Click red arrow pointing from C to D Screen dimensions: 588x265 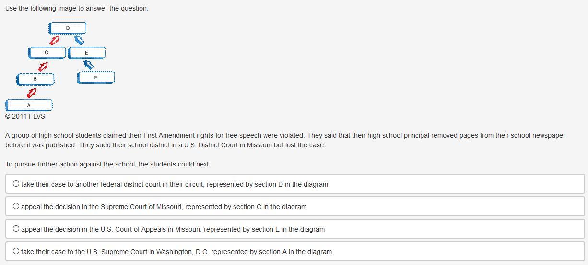pos(55,40)
